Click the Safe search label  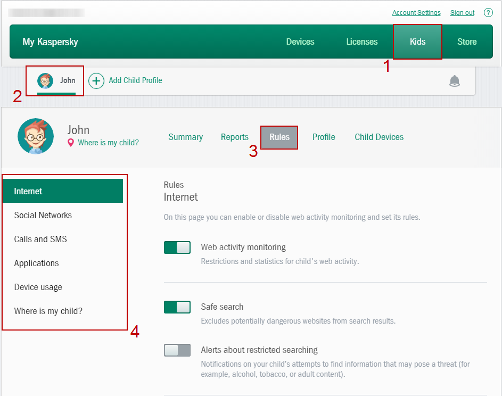[222, 307]
